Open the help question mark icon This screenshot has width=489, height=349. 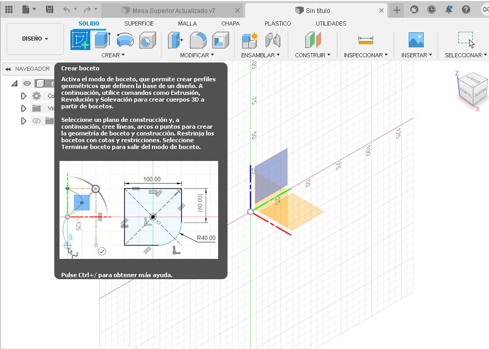[466, 10]
